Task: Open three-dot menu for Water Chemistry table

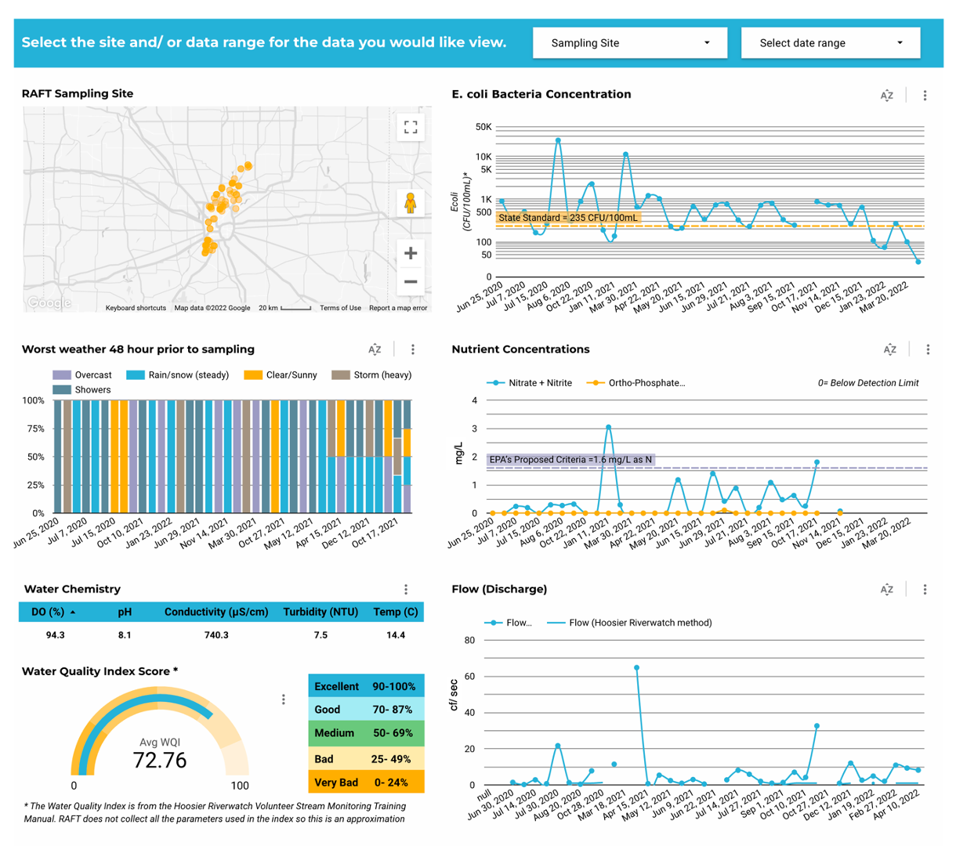Action: pyautogui.click(x=406, y=589)
